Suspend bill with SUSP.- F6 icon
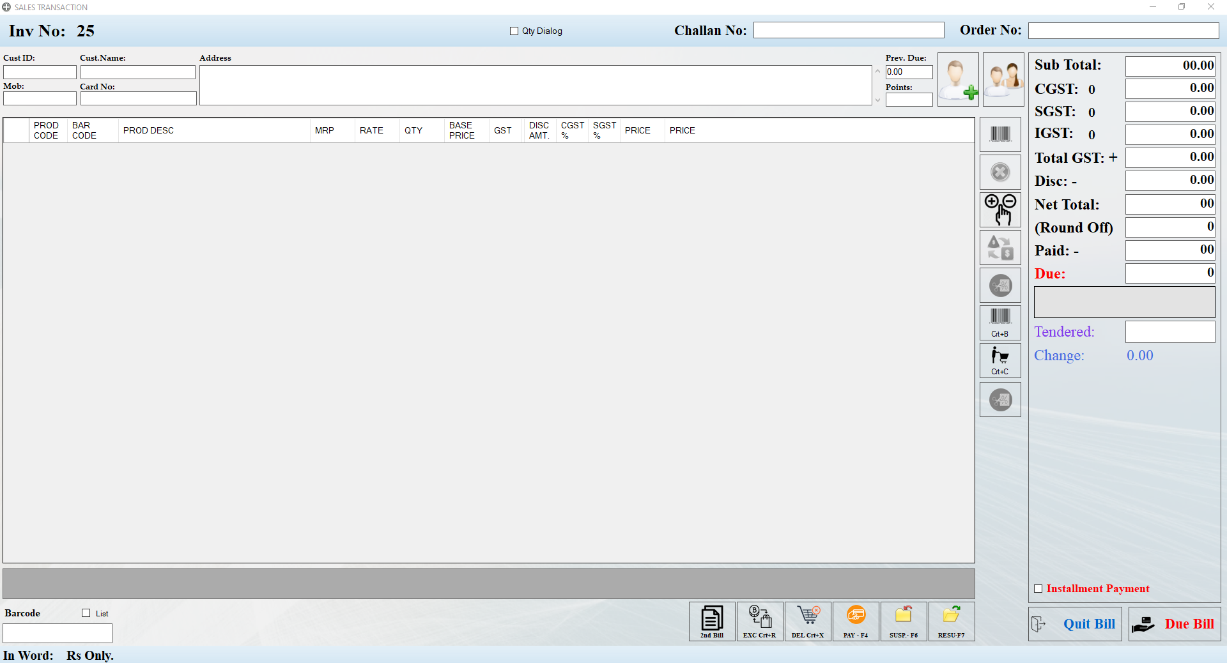 (904, 621)
